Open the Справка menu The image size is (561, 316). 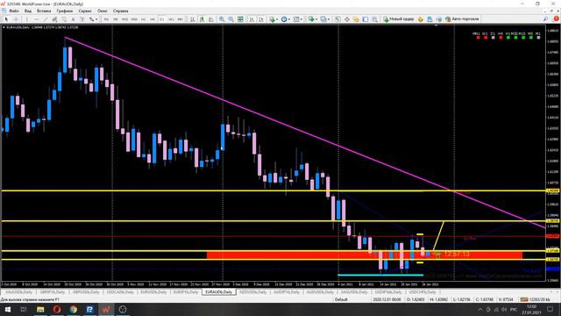click(120, 11)
